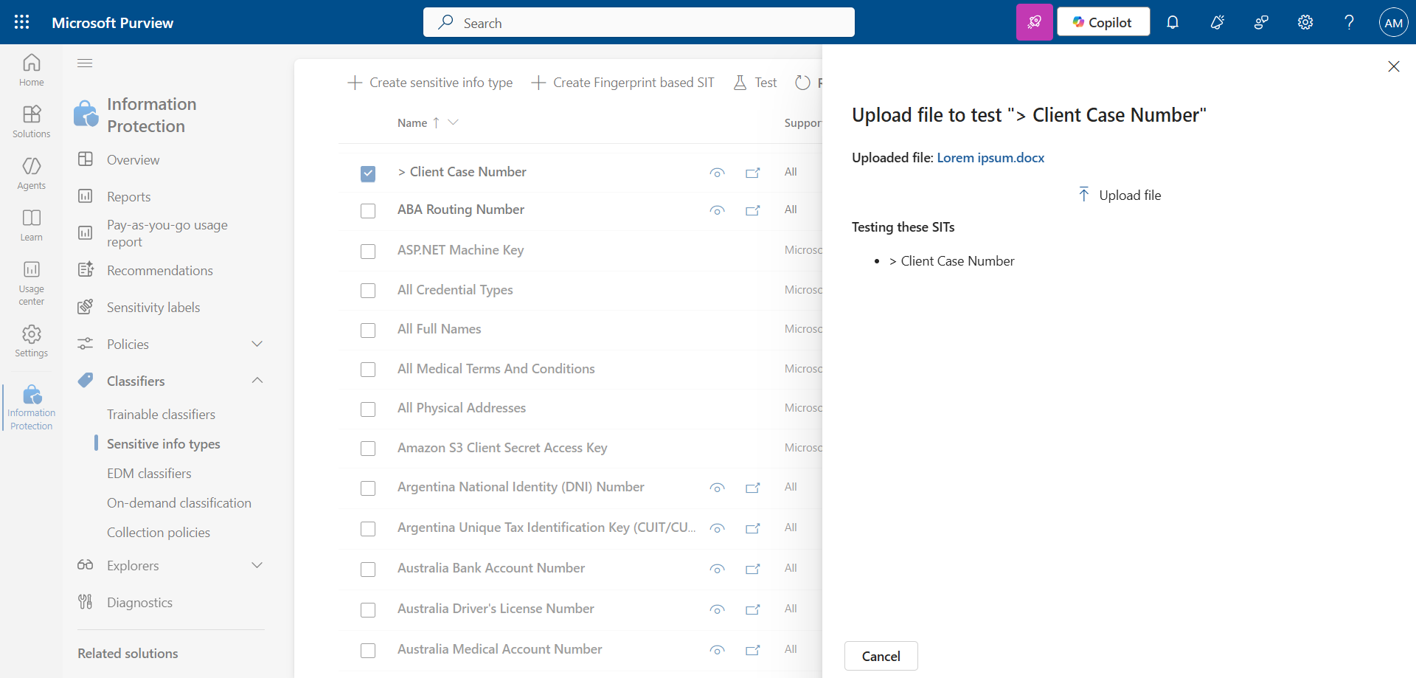Open the notifications bell icon
1416x678 pixels.
click(x=1173, y=22)
